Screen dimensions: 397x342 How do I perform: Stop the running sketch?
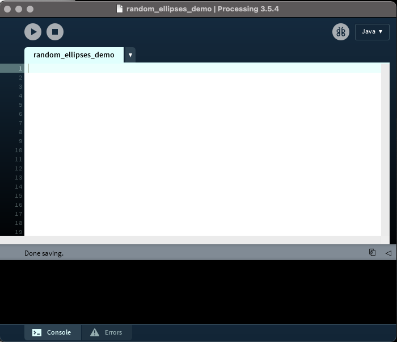[55, 32]
